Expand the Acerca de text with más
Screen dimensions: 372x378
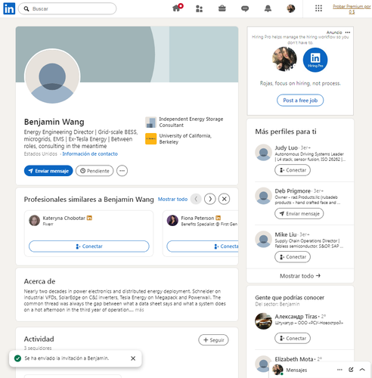[139, 310]
